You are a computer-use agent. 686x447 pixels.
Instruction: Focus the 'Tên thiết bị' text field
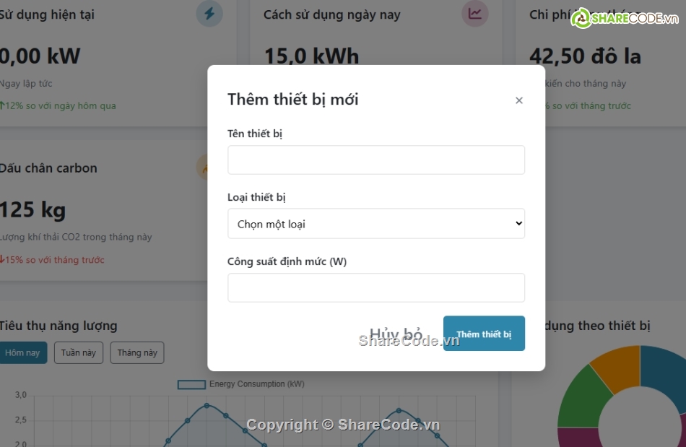(375, 160)
